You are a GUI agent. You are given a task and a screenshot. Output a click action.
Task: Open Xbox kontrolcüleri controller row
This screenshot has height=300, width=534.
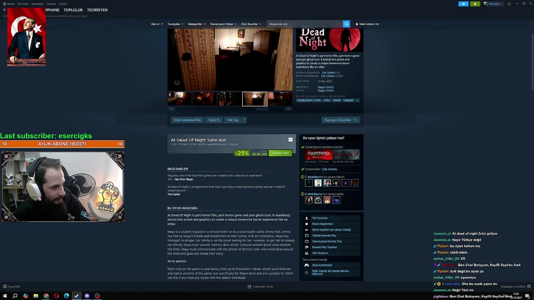pyautogui.click(x=331, y=265)
